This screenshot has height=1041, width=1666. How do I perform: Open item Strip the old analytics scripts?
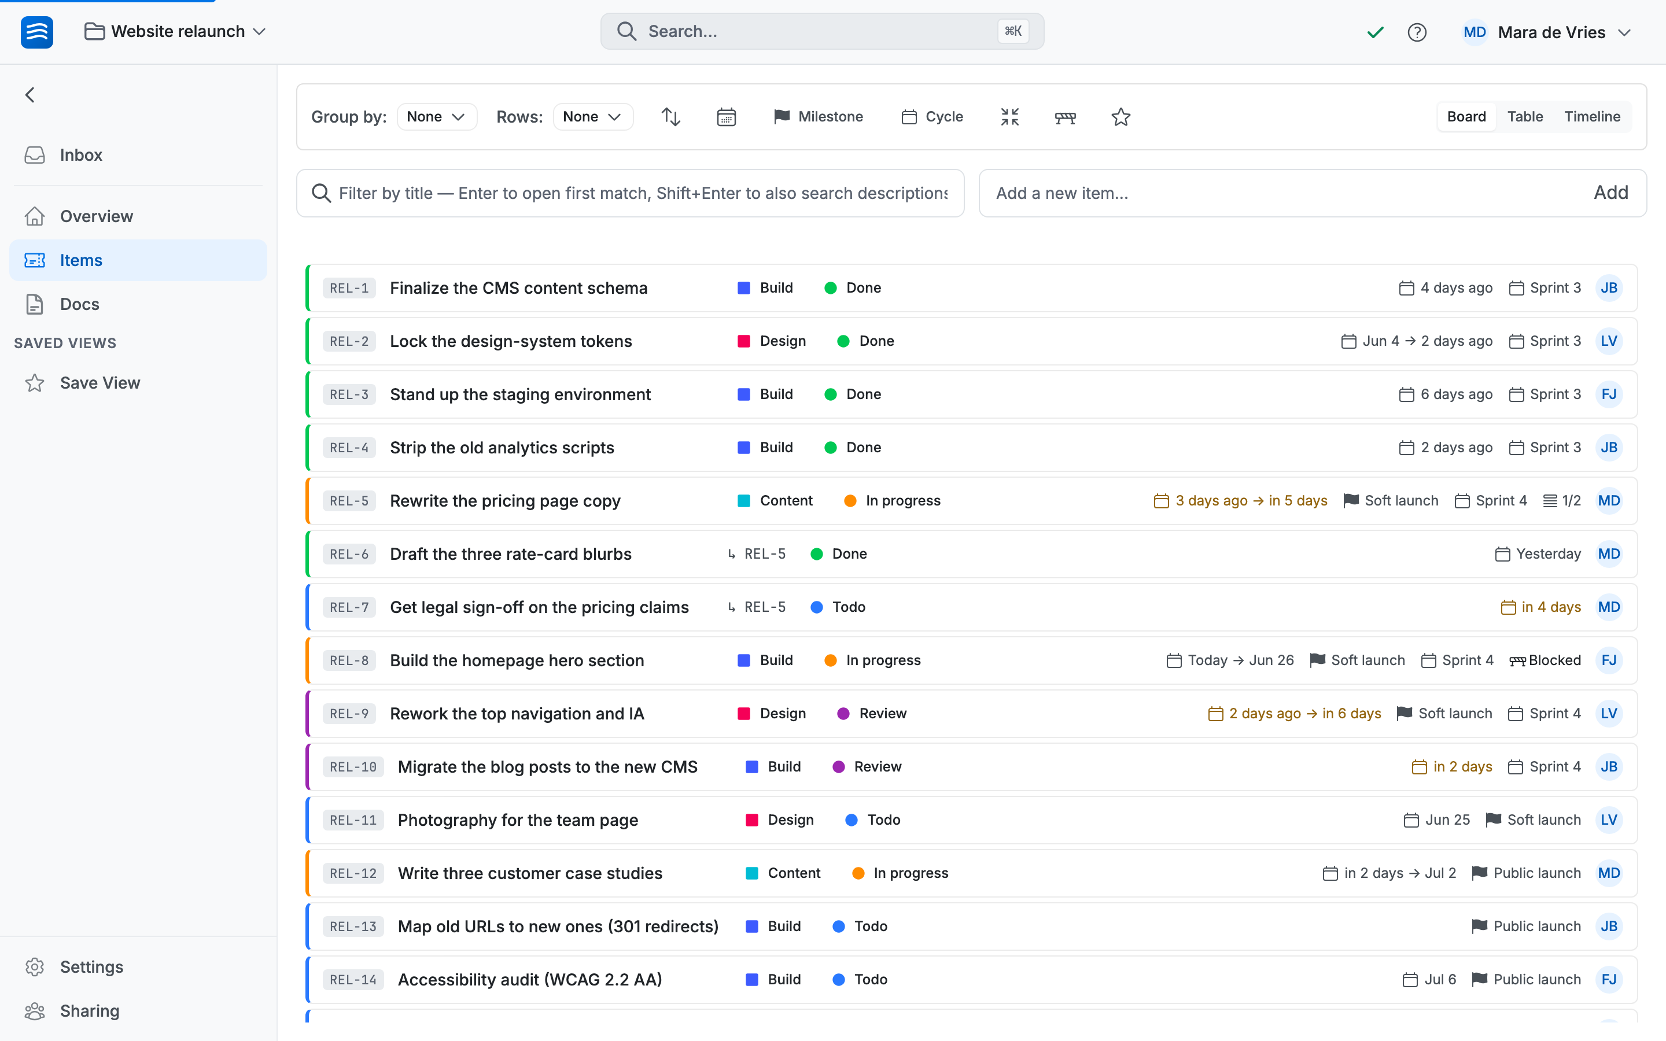click(502, 448)
